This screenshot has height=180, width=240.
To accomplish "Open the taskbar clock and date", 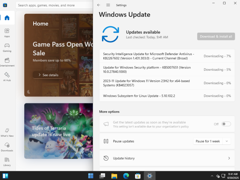I will point(233,176).
